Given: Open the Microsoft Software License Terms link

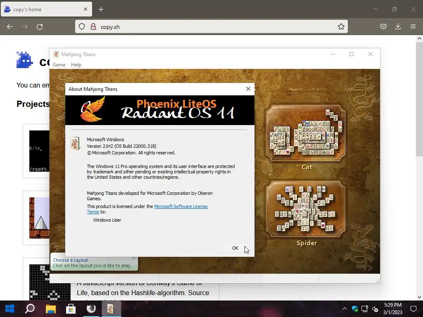Looking at the screenshot, I should coord(181,206).
